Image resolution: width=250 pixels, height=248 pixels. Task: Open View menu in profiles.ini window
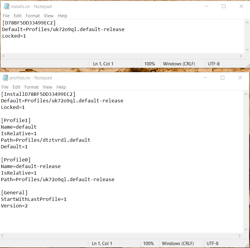(x=47, y=87)
